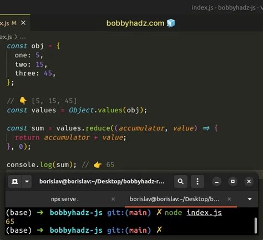Click 'return' keyword in code
The width and height of the screenshot is (263, 240).
click(x=27, y=137)
